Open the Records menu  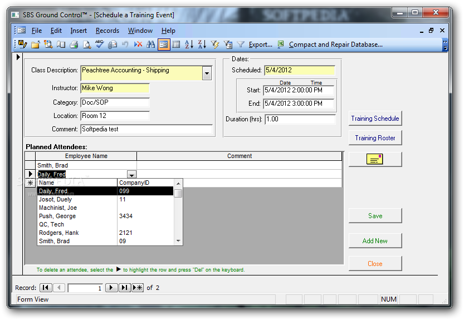tap(108, 31)
